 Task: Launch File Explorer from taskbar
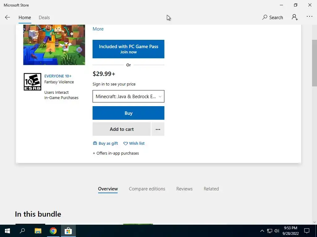[x=38, y=231]
